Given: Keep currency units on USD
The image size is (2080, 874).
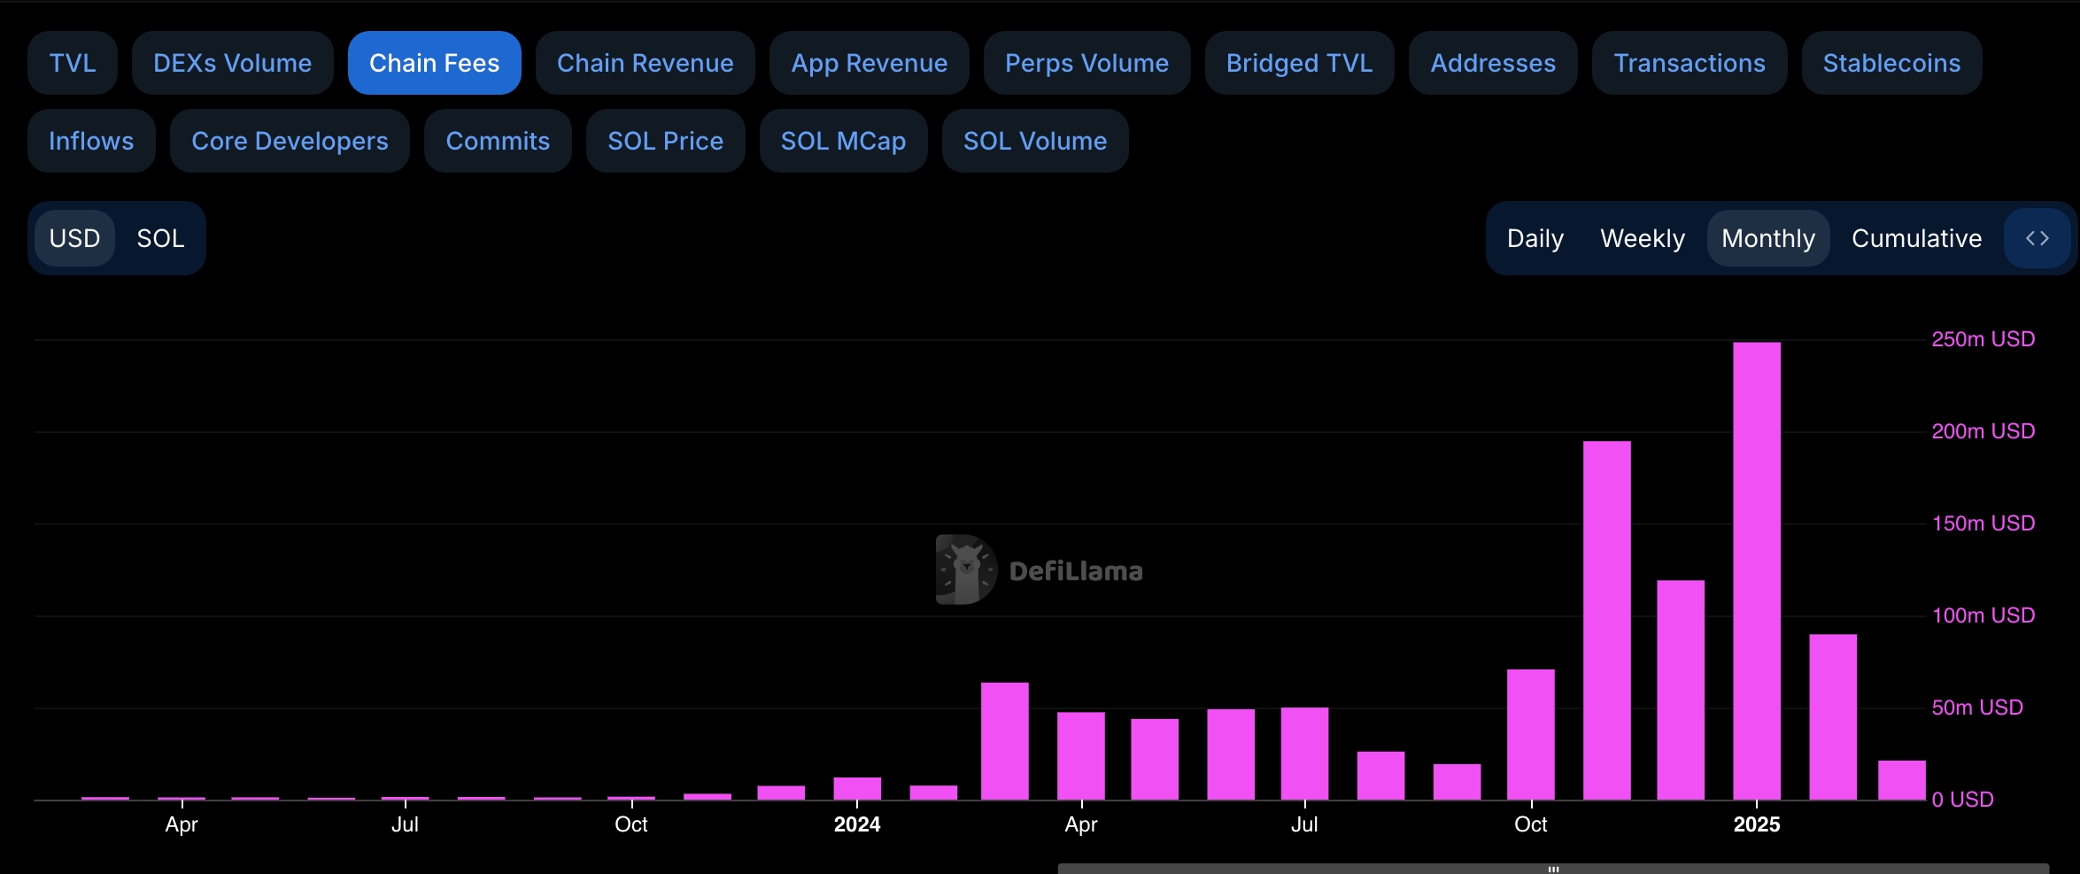Looking at the screenshot, I should [x=75, y=237].
